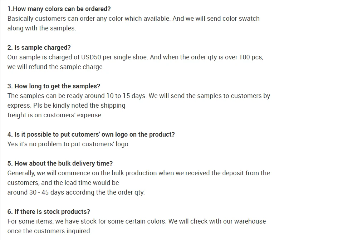Click the line starting "For some items, we have stock"
The height and width of the screenshot is (240, 343).
[x=136, y=221]
